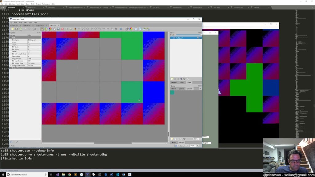Open the map zoom 191% dropdown
The width and height of the screenshot is (315, 177).
tap(198, 146)
